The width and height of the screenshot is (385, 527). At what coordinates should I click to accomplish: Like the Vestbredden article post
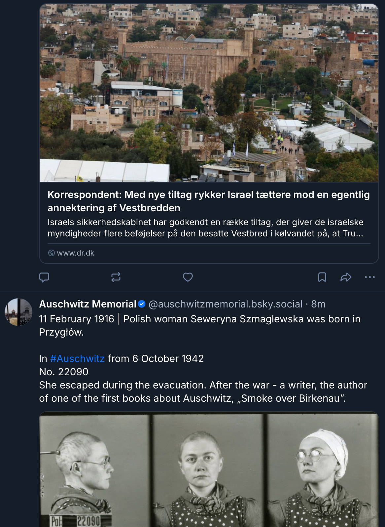click(188, 277)
